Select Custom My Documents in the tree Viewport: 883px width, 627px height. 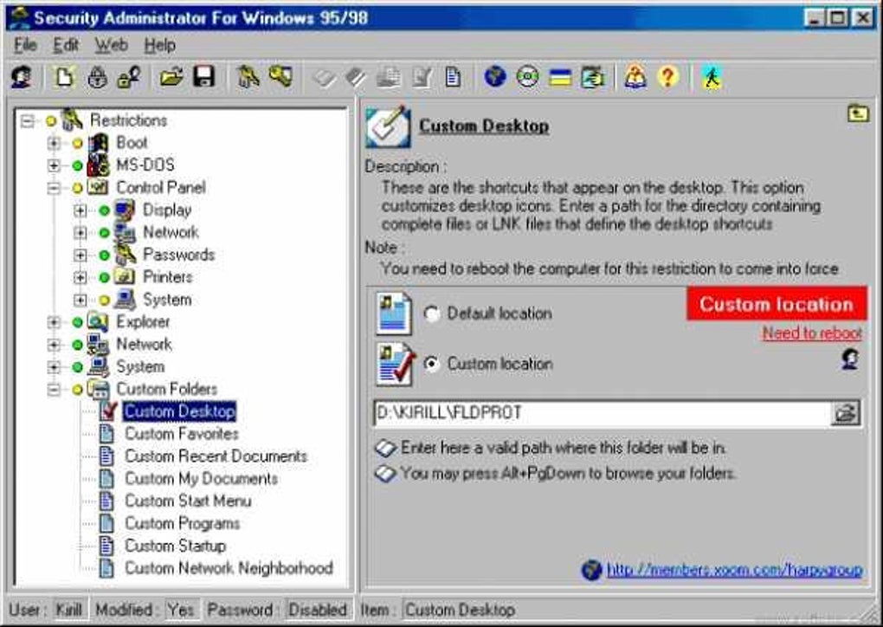pos(201,479)
